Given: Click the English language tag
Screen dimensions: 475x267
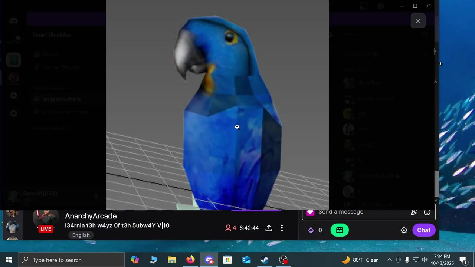Looking at the screenshot, I should click(x=81, y=235).
